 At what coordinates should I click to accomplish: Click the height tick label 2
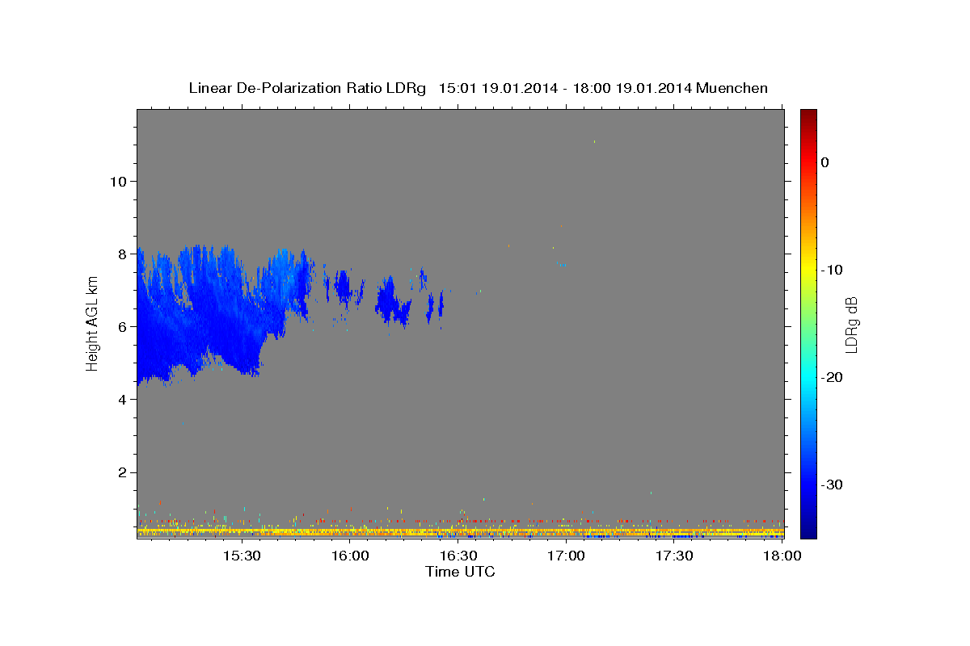point(120,472)
